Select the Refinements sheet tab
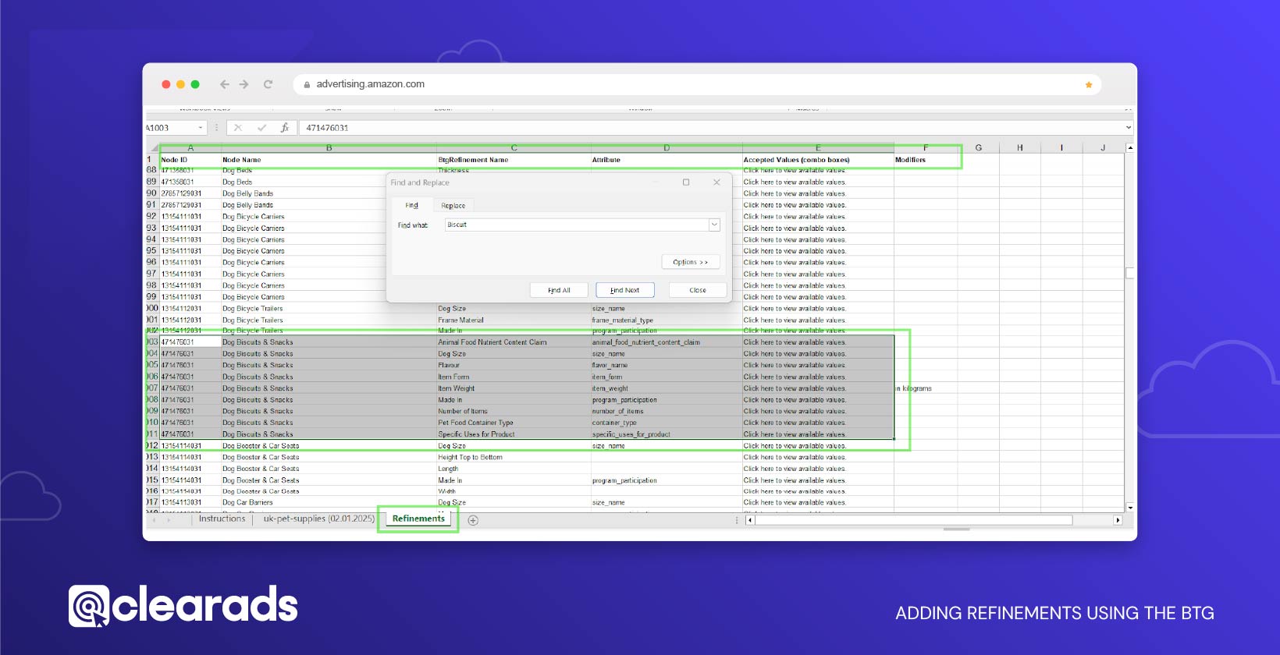This screenshot has height=655, width=1280. tap(418, 519)
